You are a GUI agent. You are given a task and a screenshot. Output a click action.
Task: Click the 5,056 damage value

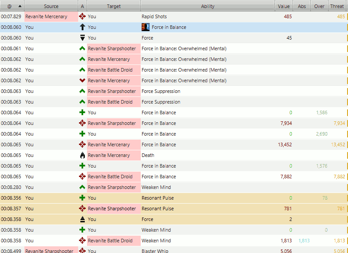(286, 251)
